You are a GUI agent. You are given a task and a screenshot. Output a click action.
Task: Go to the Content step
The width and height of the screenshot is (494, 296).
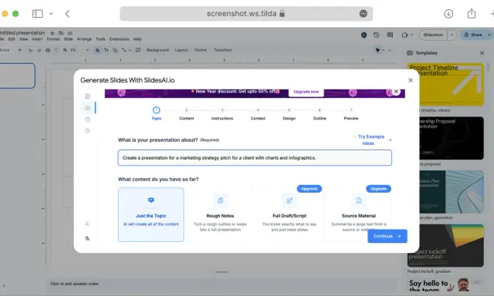[x=187, y=114]
